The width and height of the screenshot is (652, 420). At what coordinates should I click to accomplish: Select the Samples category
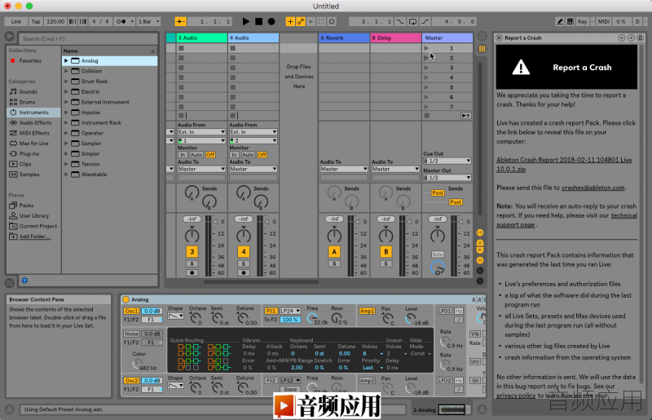(x=29, y=175)
